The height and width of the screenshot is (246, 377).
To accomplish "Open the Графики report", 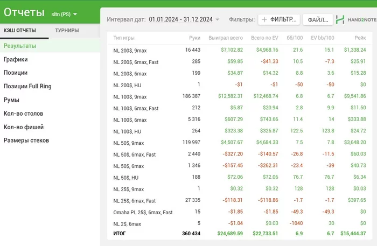I will [16, 60].
